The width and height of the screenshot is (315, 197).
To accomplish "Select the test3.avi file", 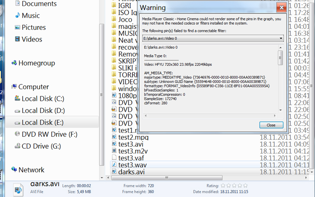I will (x=131, y=144).
